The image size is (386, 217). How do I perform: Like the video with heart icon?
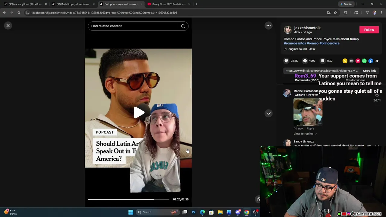286,61
